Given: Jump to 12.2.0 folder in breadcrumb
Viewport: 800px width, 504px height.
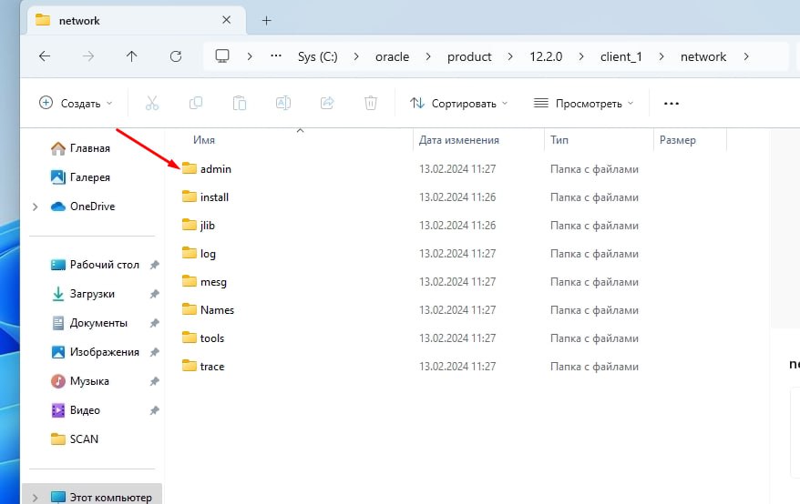Looking at the screenshot, I should click(x=546, y=56).
